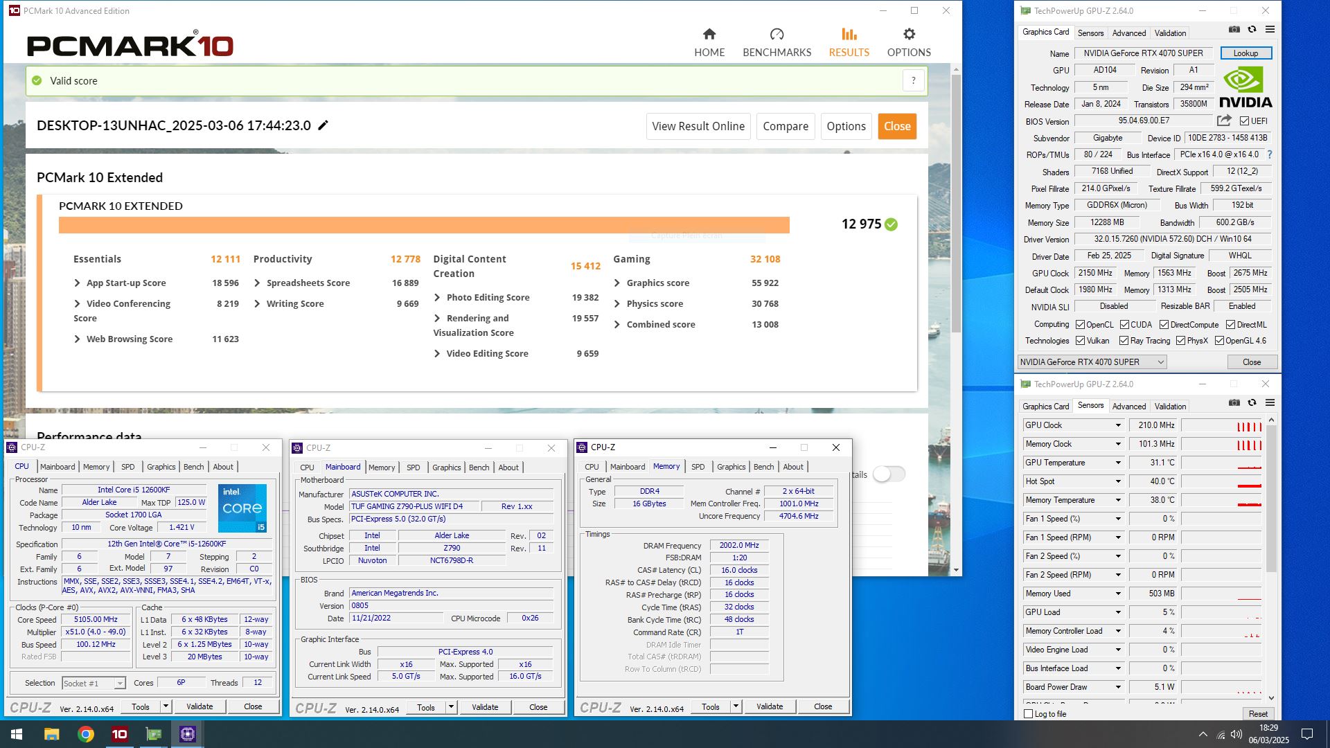The image size is (1330, 748).
Task: Toggle the DirectML checkbox
Action: [x=1230, y=325]
